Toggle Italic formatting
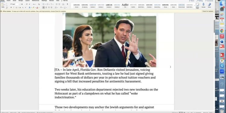 click(x=14, y=8)
